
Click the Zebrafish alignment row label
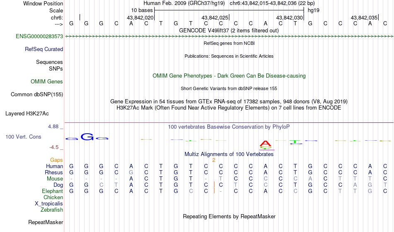(x=52, y=210)
